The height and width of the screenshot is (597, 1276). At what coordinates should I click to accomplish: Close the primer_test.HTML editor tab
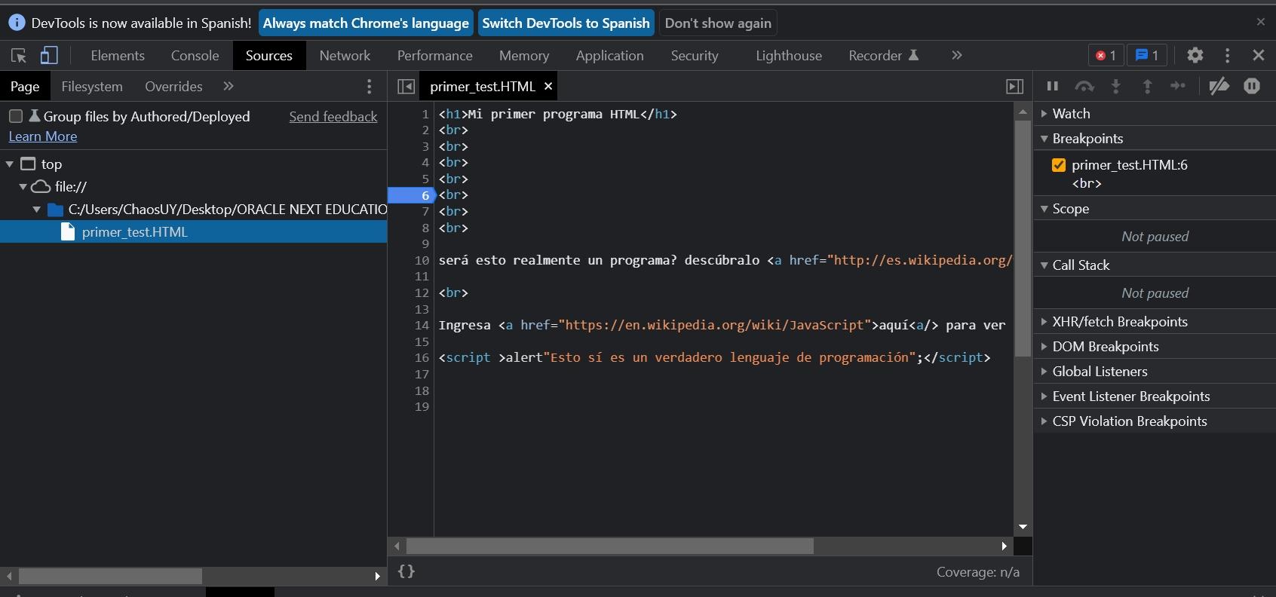tap(548, 86)
